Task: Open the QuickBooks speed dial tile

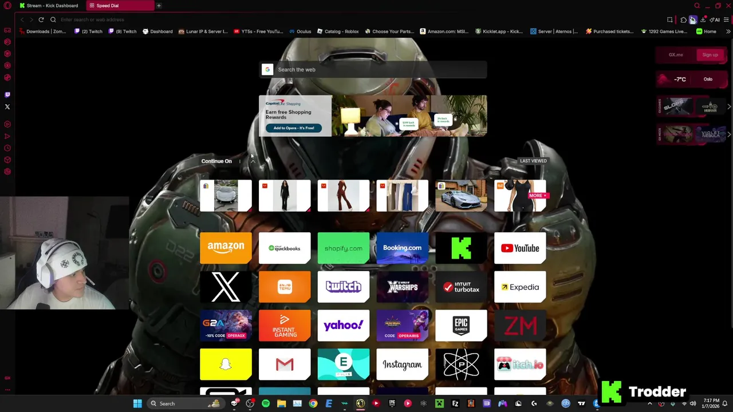Action: coord(285,248)
